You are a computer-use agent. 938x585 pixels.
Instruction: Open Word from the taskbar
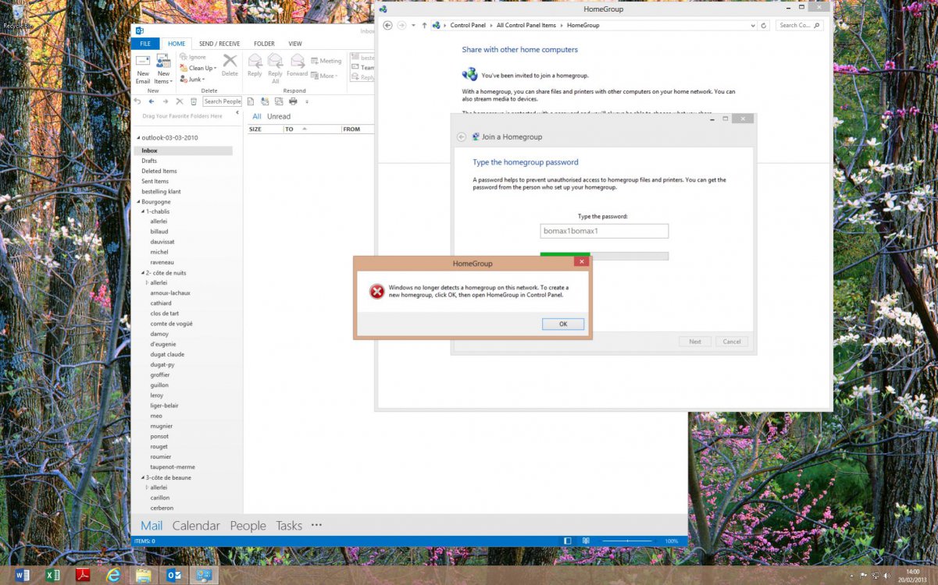(x=22, y=576)
